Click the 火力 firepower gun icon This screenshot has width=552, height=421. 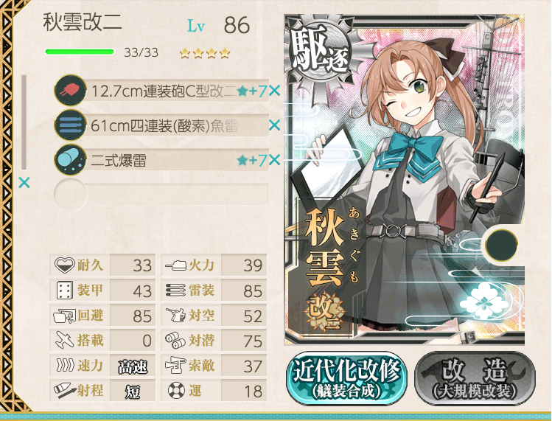[x=175, y=265]
